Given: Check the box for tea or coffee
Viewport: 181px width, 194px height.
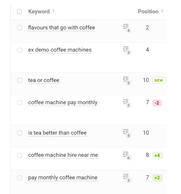Looking at the screenshot, I should click(20, 80).
